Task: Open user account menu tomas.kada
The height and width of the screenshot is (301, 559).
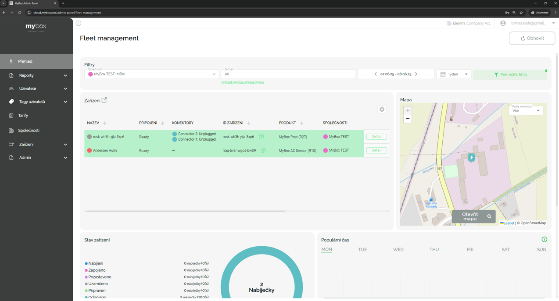Action: click(528, 23)
